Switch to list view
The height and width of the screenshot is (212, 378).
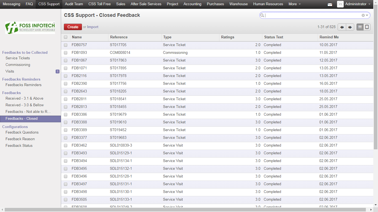pos(360,27)
